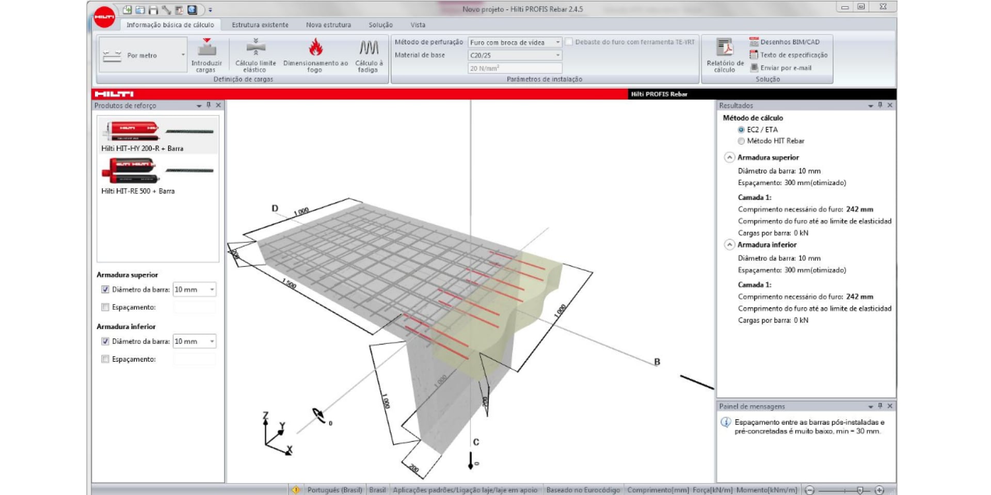Open the red Hilti application menu button
Screen dimensions: 991x495
tap(104, 17)
